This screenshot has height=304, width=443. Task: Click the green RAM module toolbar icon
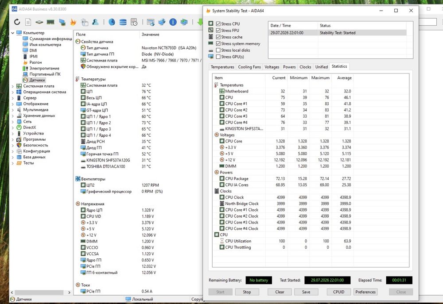[51, 22]
